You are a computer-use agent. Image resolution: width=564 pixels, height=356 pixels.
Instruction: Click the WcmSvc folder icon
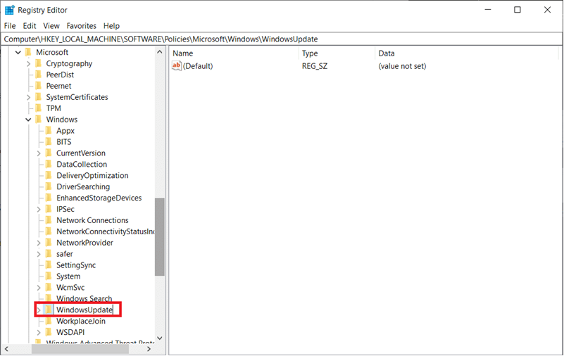click(49, 287)
